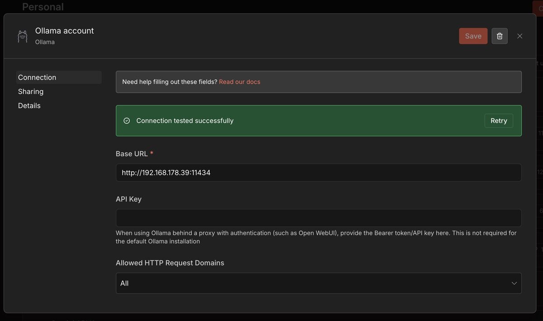Viewport: 543px width, 321px height.
Task: Click the Personal heading behind dialog
Action: tap(43, 7)
